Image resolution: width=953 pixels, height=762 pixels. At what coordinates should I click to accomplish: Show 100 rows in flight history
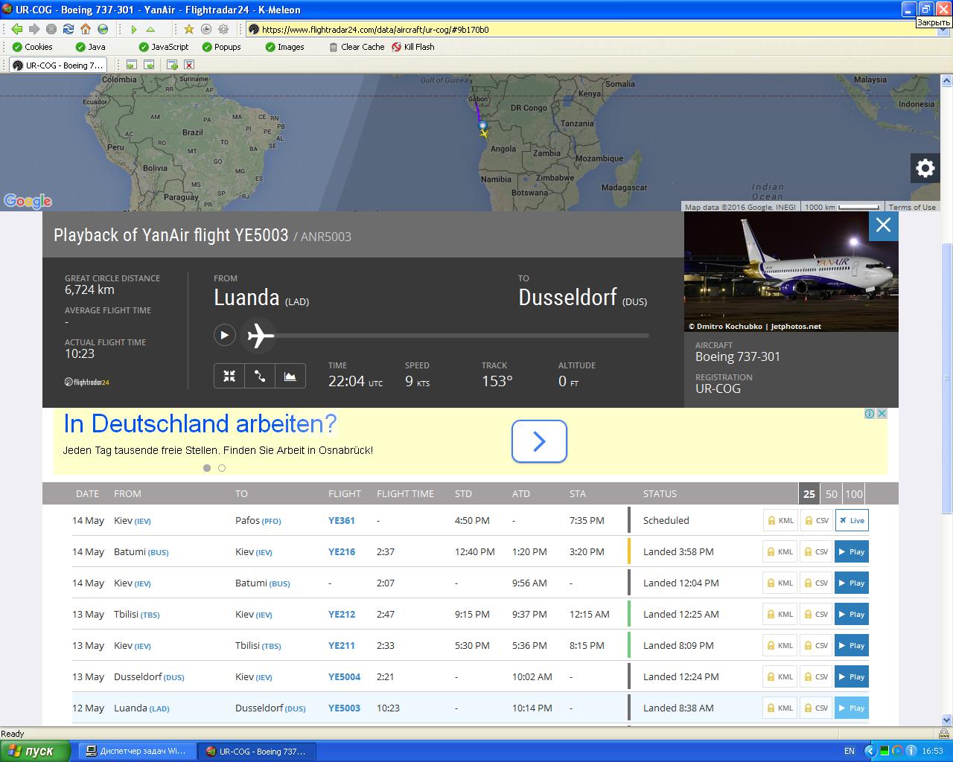854,493
